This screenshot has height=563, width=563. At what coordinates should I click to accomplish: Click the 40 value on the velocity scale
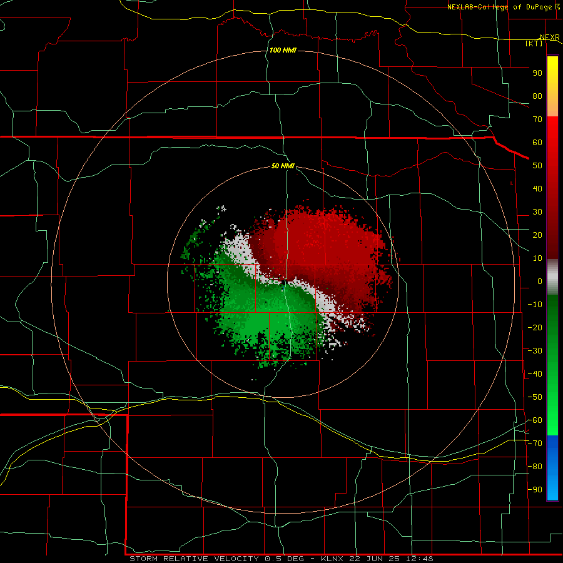point(537,189)
